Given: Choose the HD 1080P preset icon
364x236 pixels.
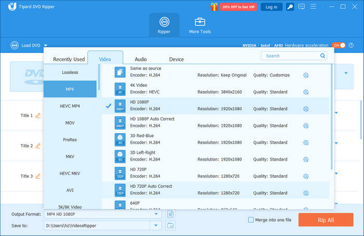Looking at the screenshot, I should [120, 106].
